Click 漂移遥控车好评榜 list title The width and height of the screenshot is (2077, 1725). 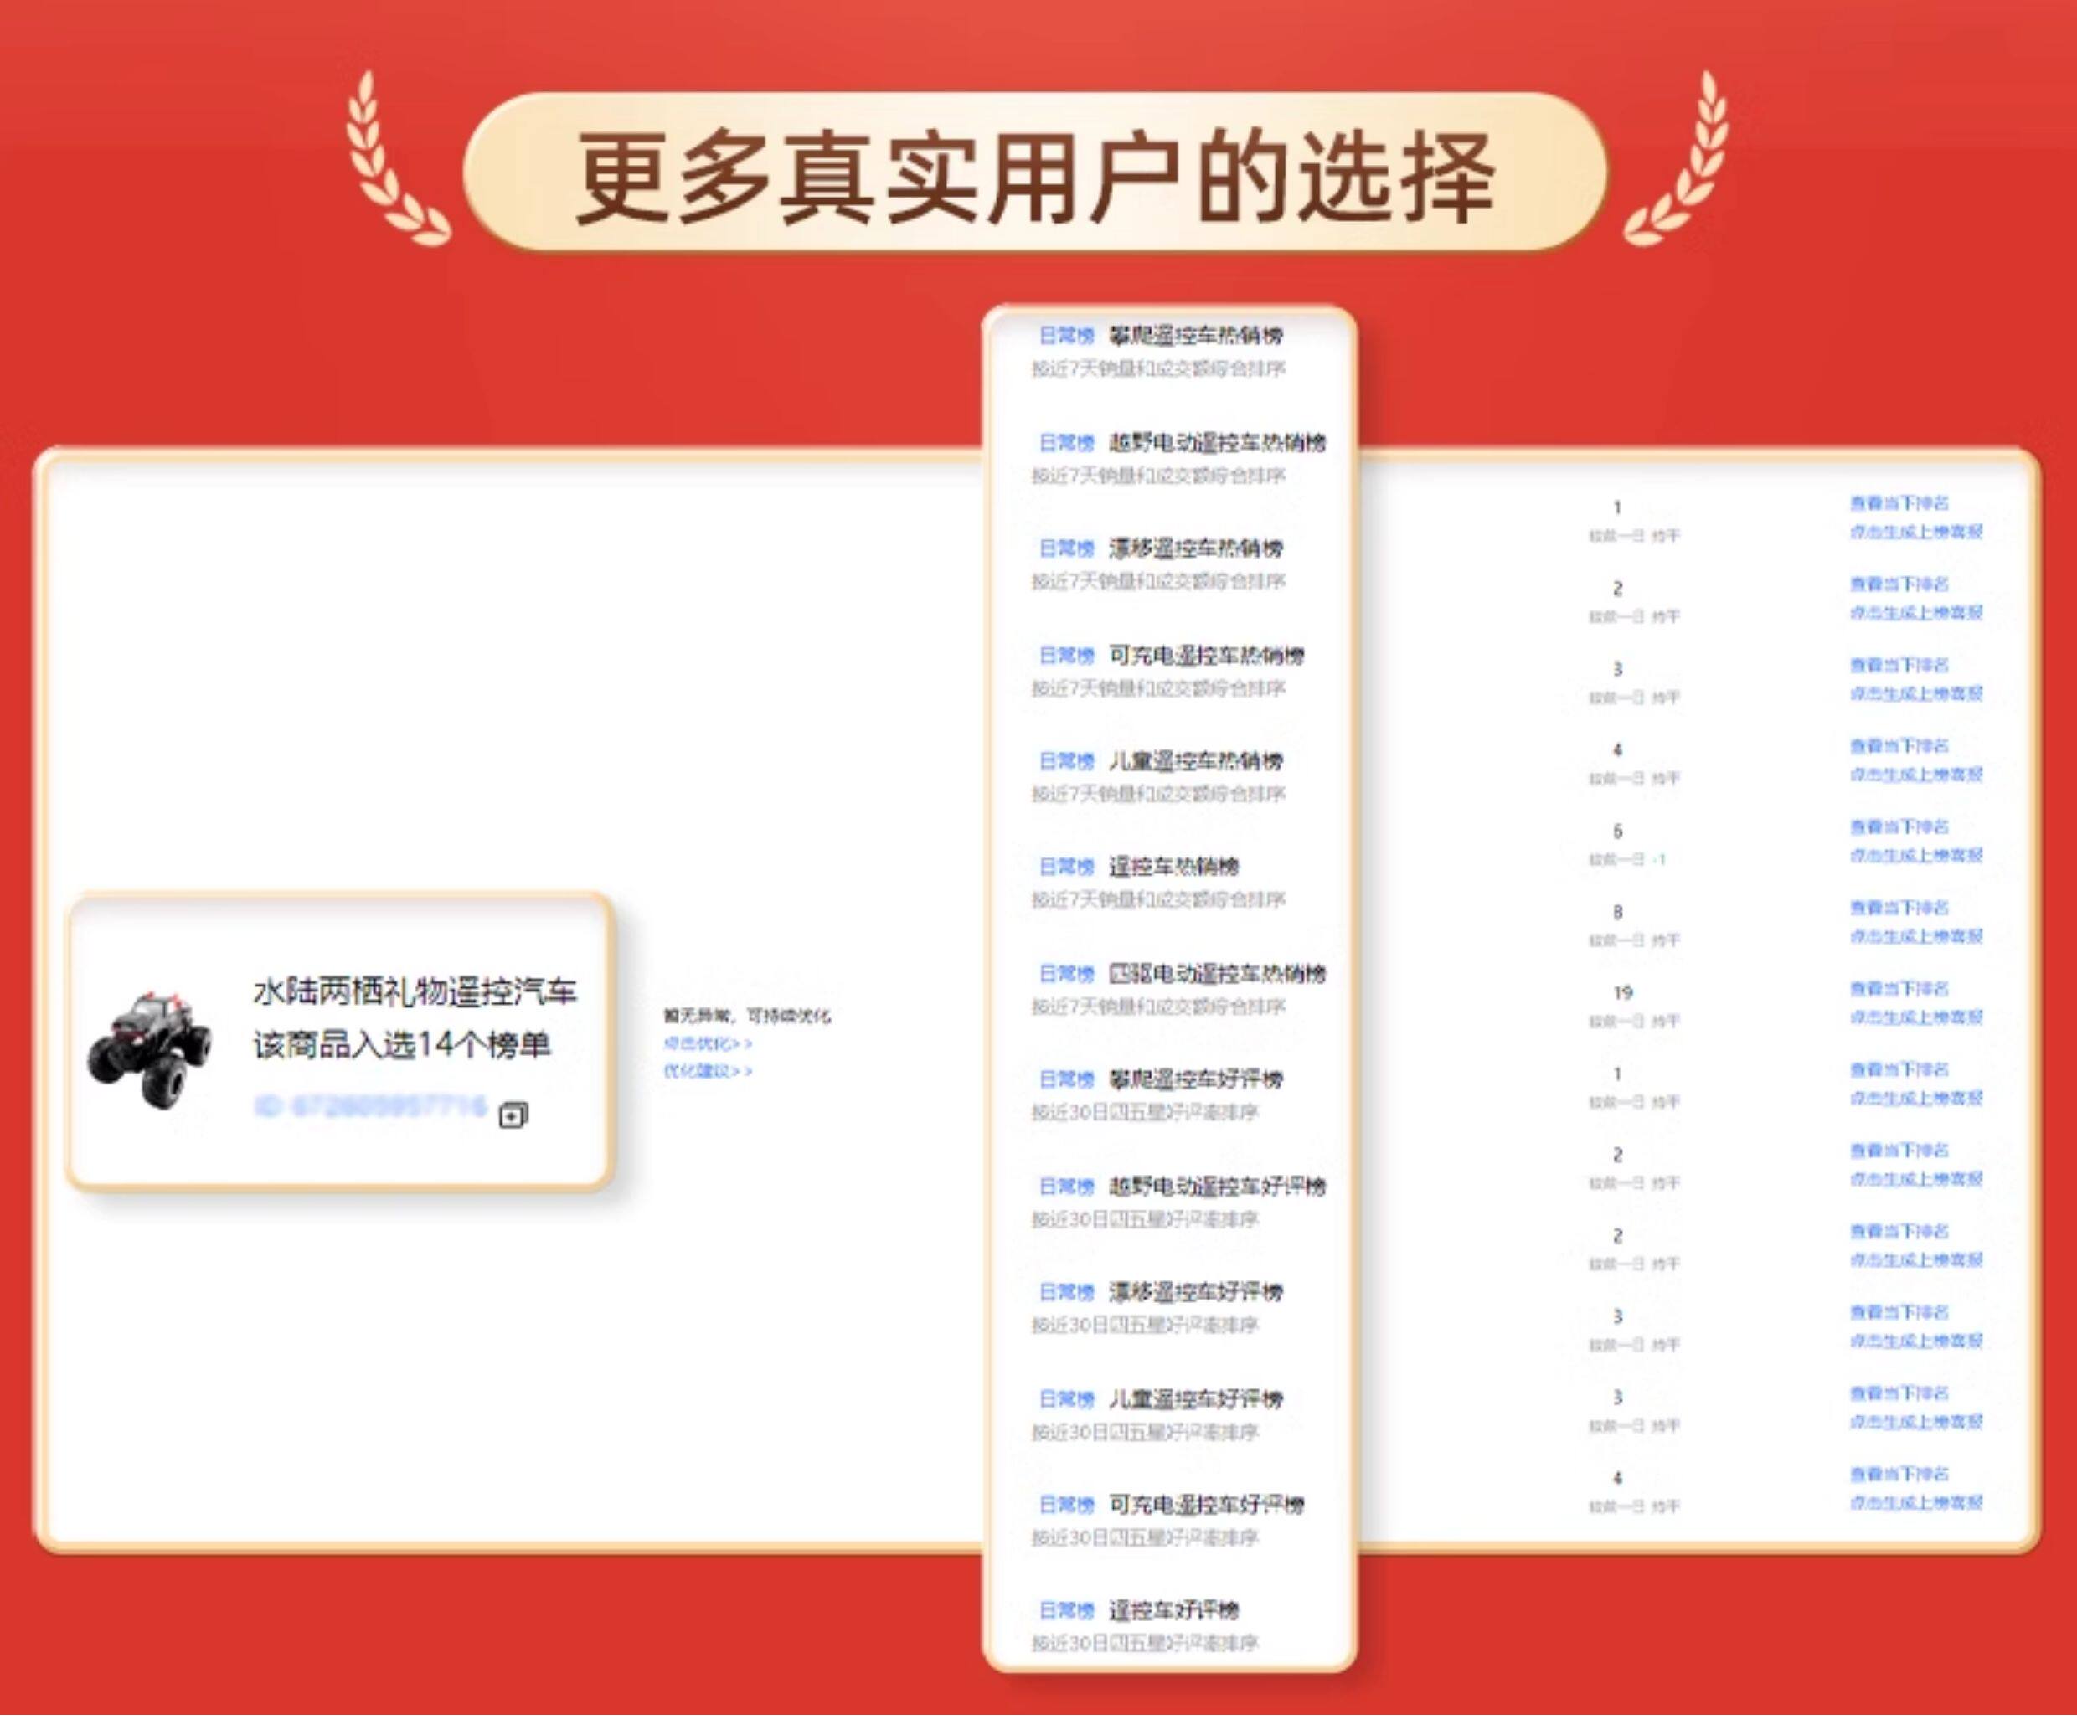pyautogui.click(x=1195, y=1292)
